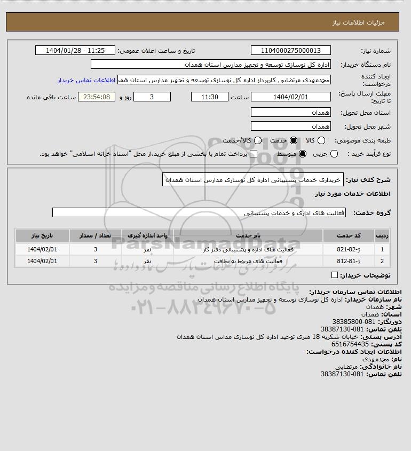Click the شرح کلی نیاز description field

click(253, 179)
